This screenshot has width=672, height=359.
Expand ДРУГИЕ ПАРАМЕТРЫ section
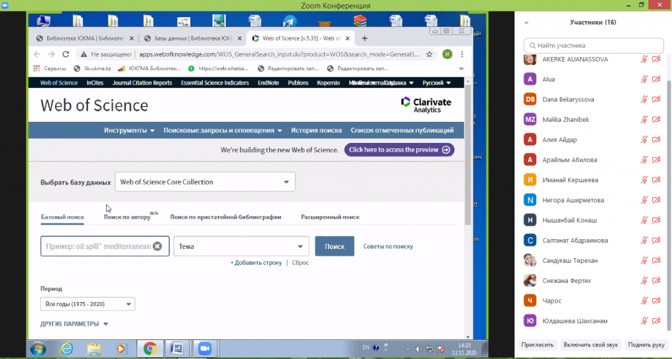pos(74,324)
